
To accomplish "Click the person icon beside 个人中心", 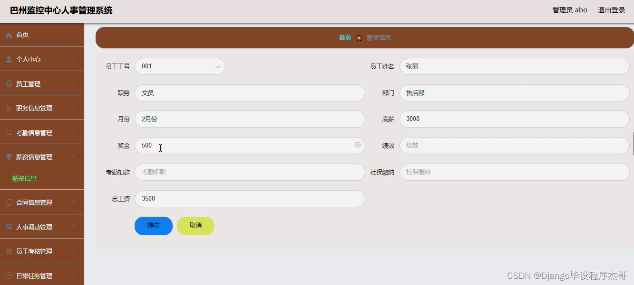I will (x=9, y=60).
